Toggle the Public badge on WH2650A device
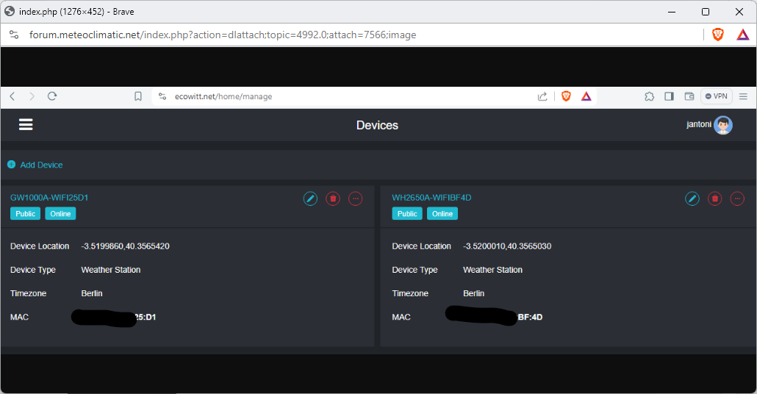 (407, 214)
